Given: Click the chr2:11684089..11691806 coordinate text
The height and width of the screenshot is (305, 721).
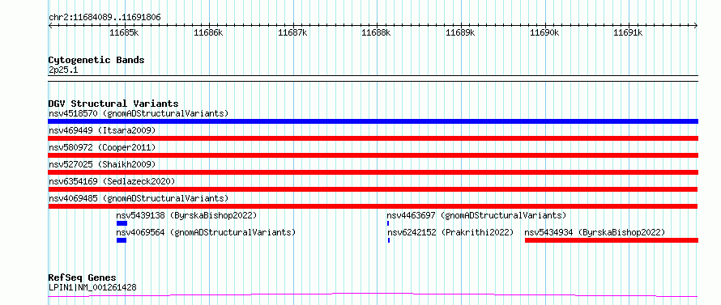Looking at the screenshot, I should tap(105, 18).
